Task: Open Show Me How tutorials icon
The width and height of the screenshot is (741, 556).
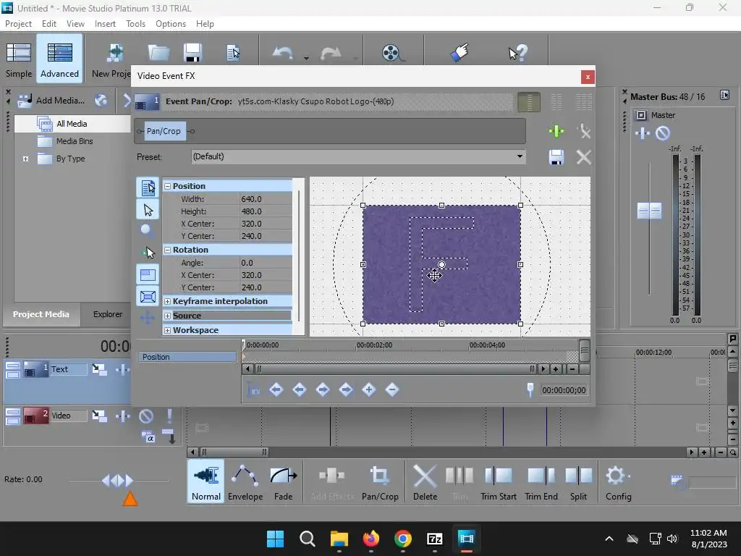Action: [460, 52]
